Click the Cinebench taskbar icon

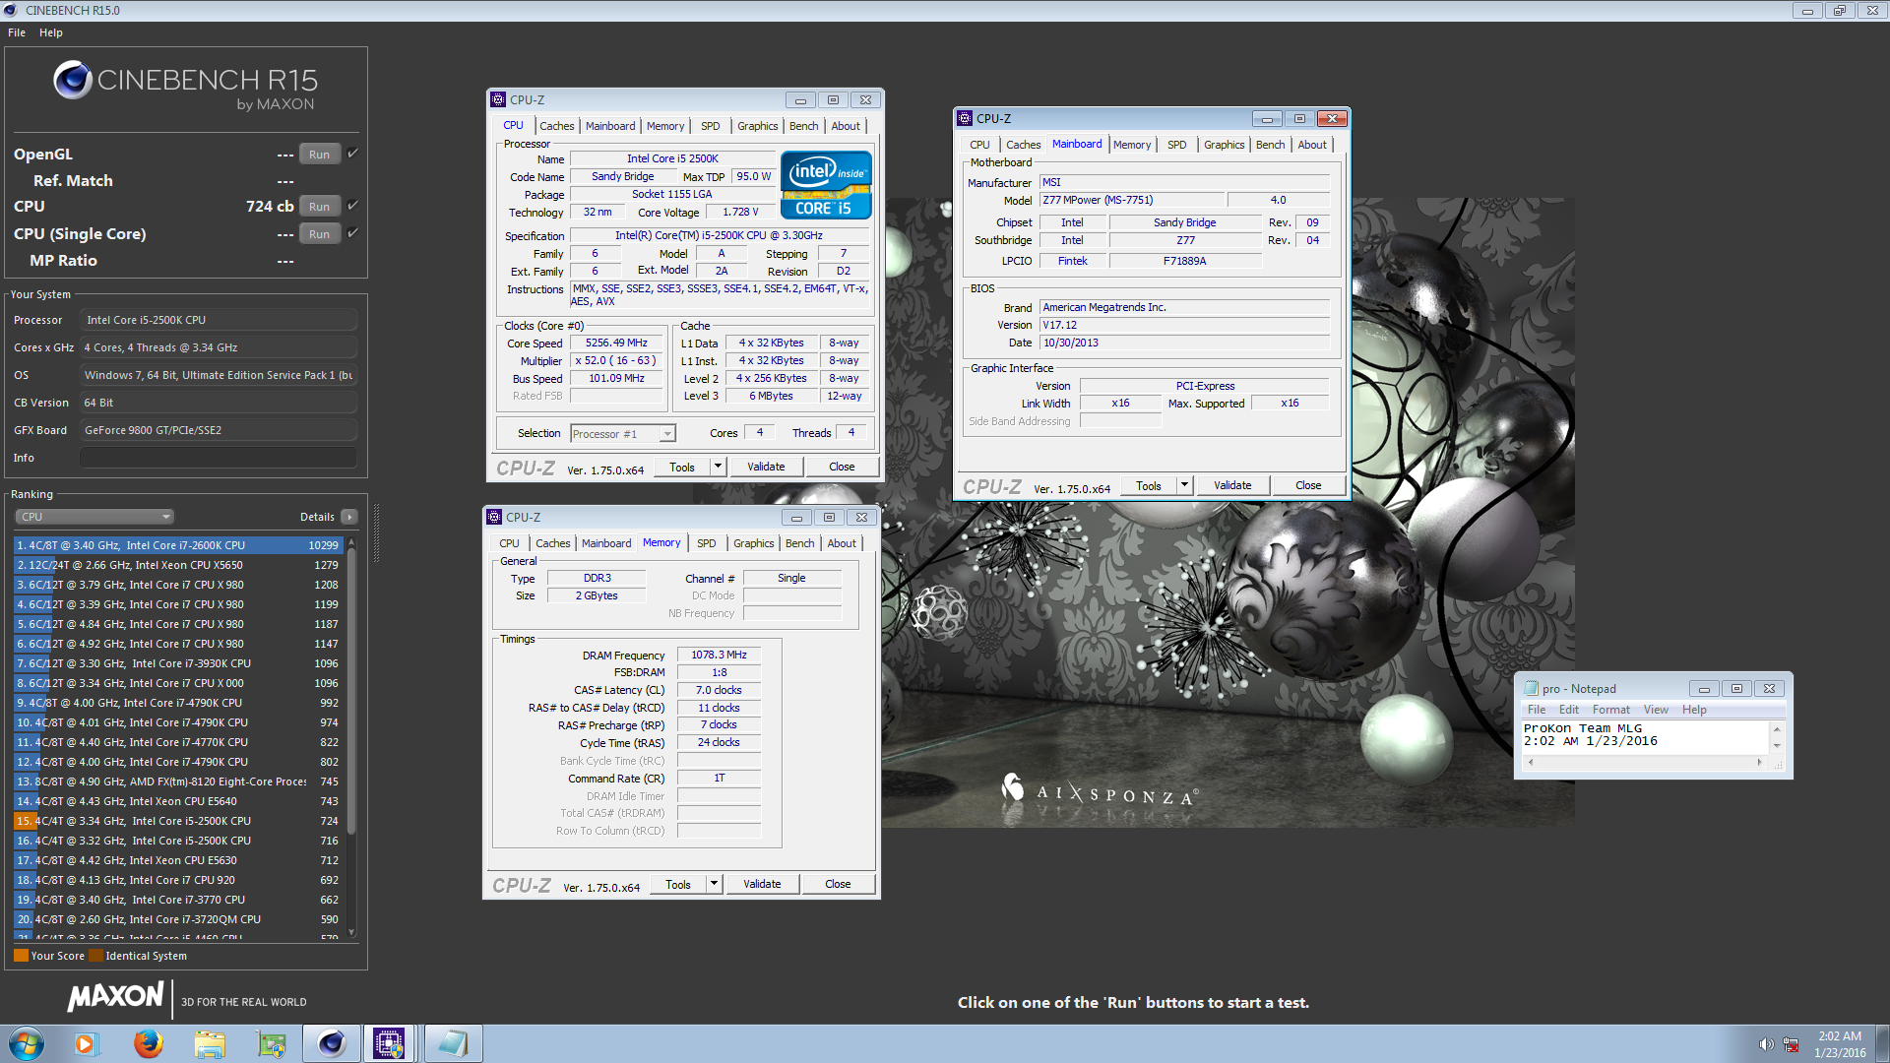tap(332, 1043)
